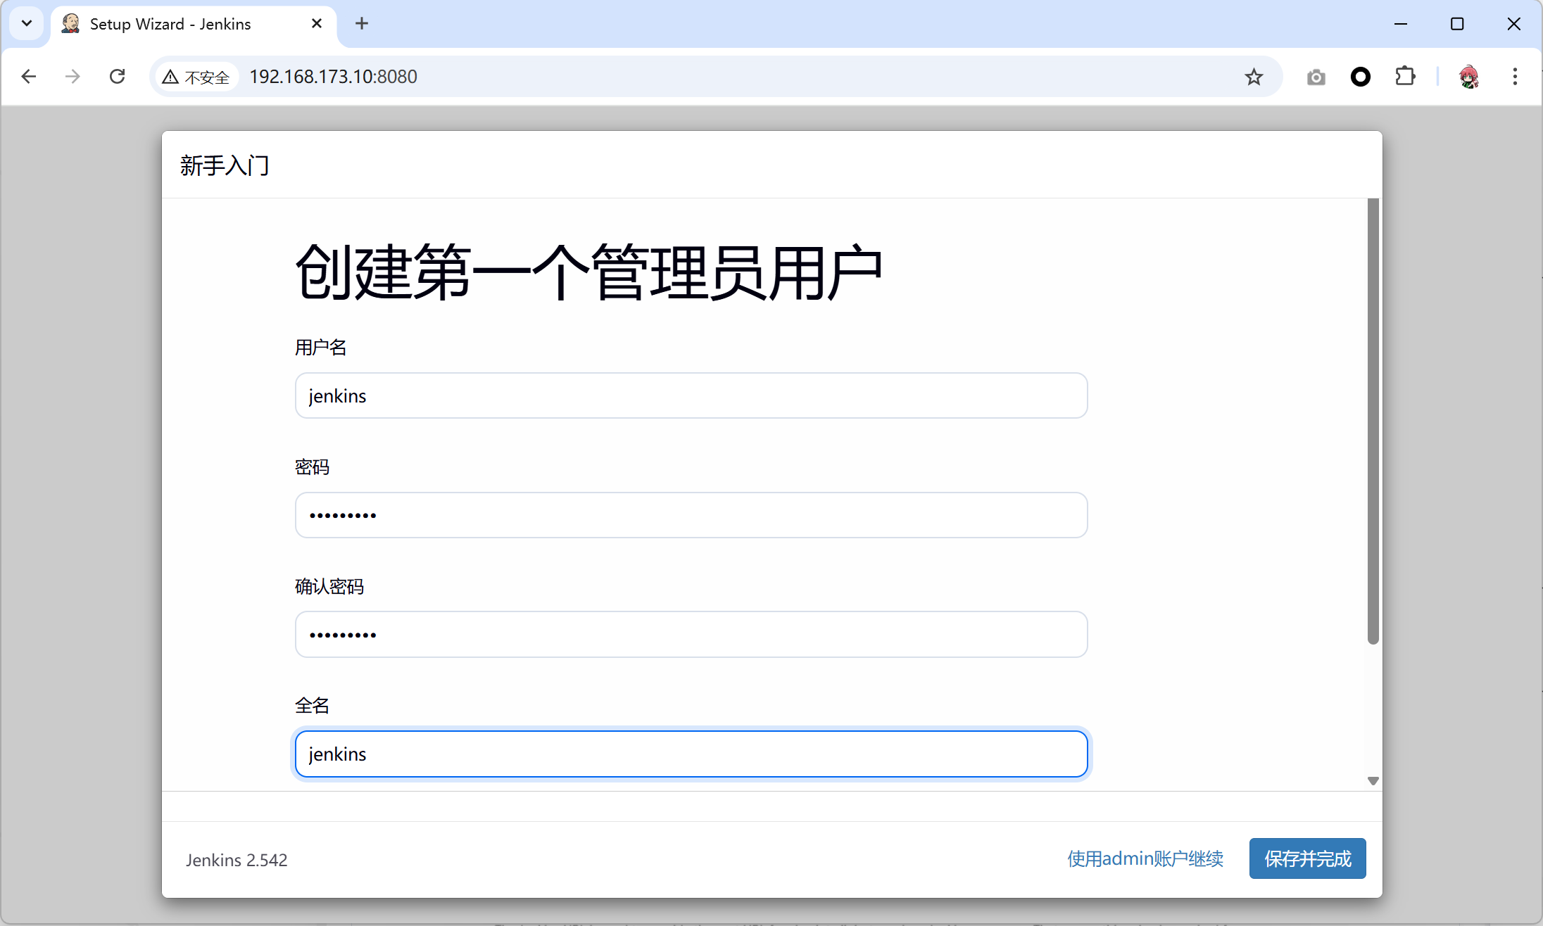This screenshot has width=1543, height=926.
Task: Select the Setup Wizard - Jenkins tab
Action: click(170, 24)
